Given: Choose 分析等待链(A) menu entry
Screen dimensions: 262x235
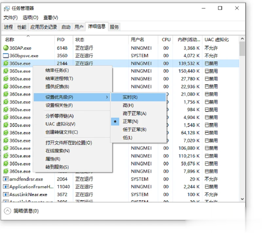Looking at the screenshot, I should tap(73, 116).
